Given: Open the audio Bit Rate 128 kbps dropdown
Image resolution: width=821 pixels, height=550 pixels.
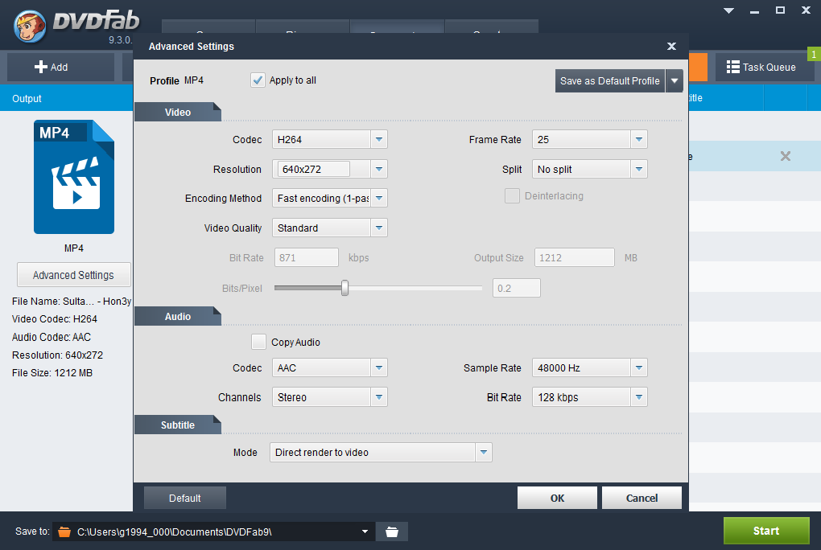Looking at the screenshot, I should (x=639, y=397).
